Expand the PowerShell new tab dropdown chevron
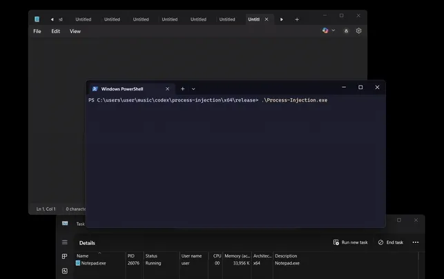 pyautogui.click(x=193, y=88)
